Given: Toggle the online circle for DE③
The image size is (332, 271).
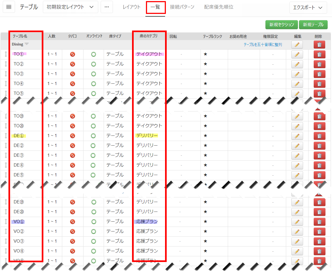Looking at the screenshot, I should [x=93, y=155].
